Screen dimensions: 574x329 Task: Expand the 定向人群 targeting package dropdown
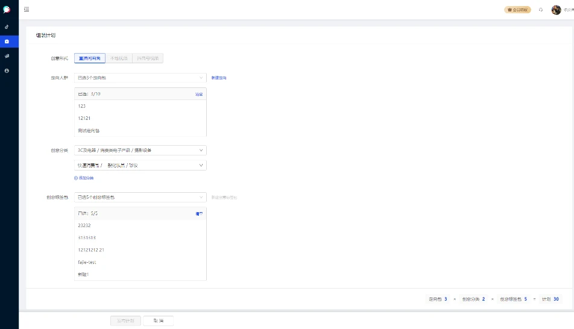point(140,78)
